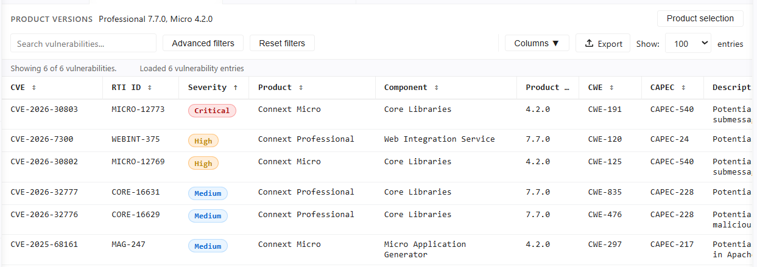Click Medium badge for MAG-247
This screenshot has width=757, height=267.
pyautogui.click(x=208, y=246)
